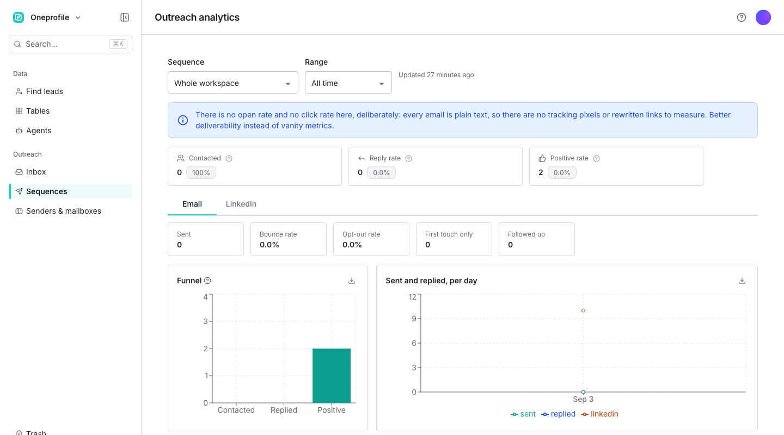Screen dimensions: 784x435
Task: Open Senders & mailboxes
Action: (x=70, y=211)
